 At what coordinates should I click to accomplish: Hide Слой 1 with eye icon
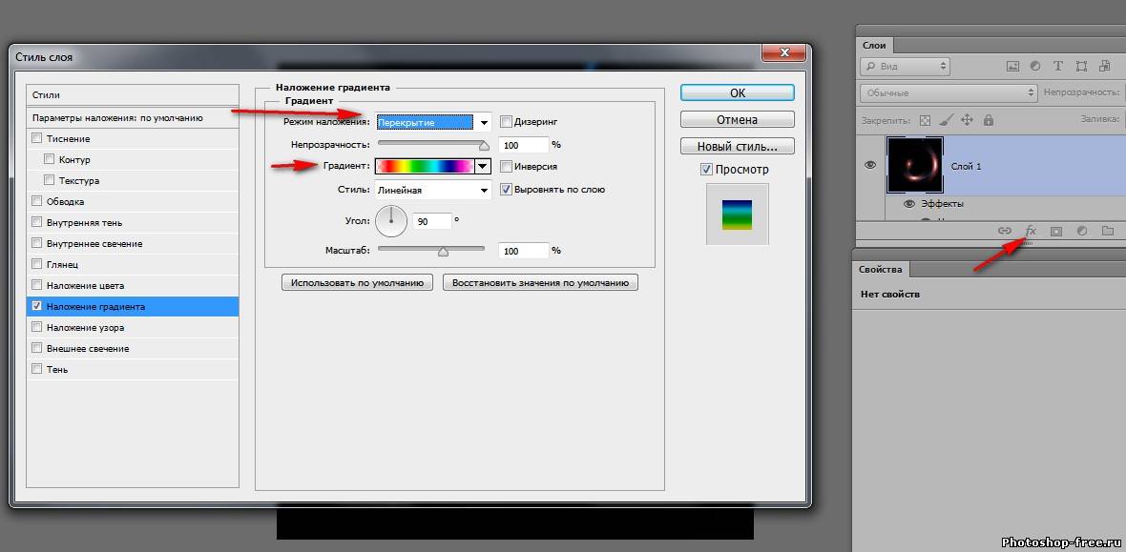pos(870,165)
